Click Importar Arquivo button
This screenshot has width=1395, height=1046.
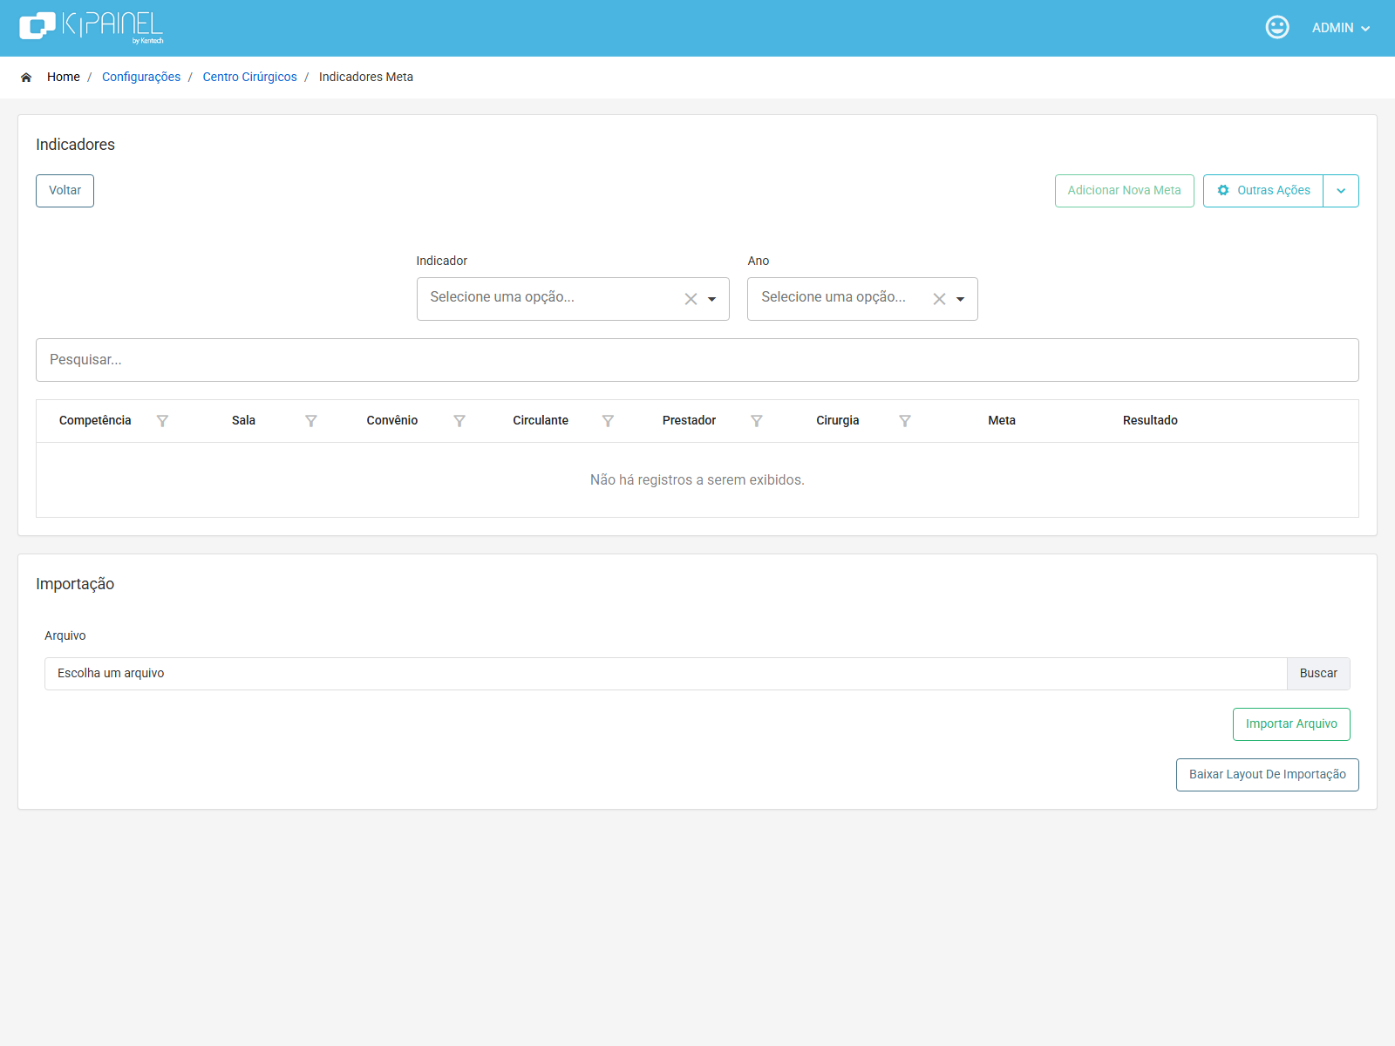1291,724
